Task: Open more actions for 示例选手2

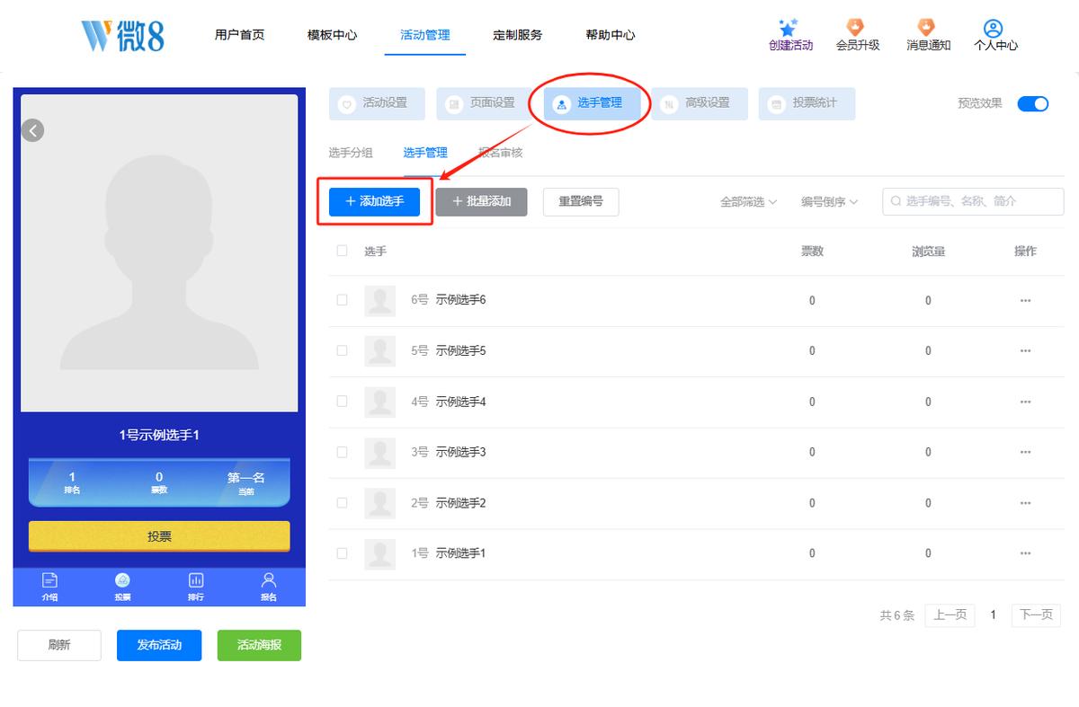Action: pyautogui.click(x=1025, y=503)
